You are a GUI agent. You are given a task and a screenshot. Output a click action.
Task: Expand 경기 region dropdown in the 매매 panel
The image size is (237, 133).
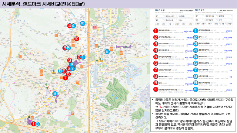(160, 16)
